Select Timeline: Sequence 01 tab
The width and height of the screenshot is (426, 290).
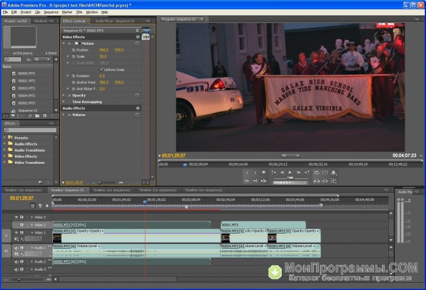click(68, 190)
